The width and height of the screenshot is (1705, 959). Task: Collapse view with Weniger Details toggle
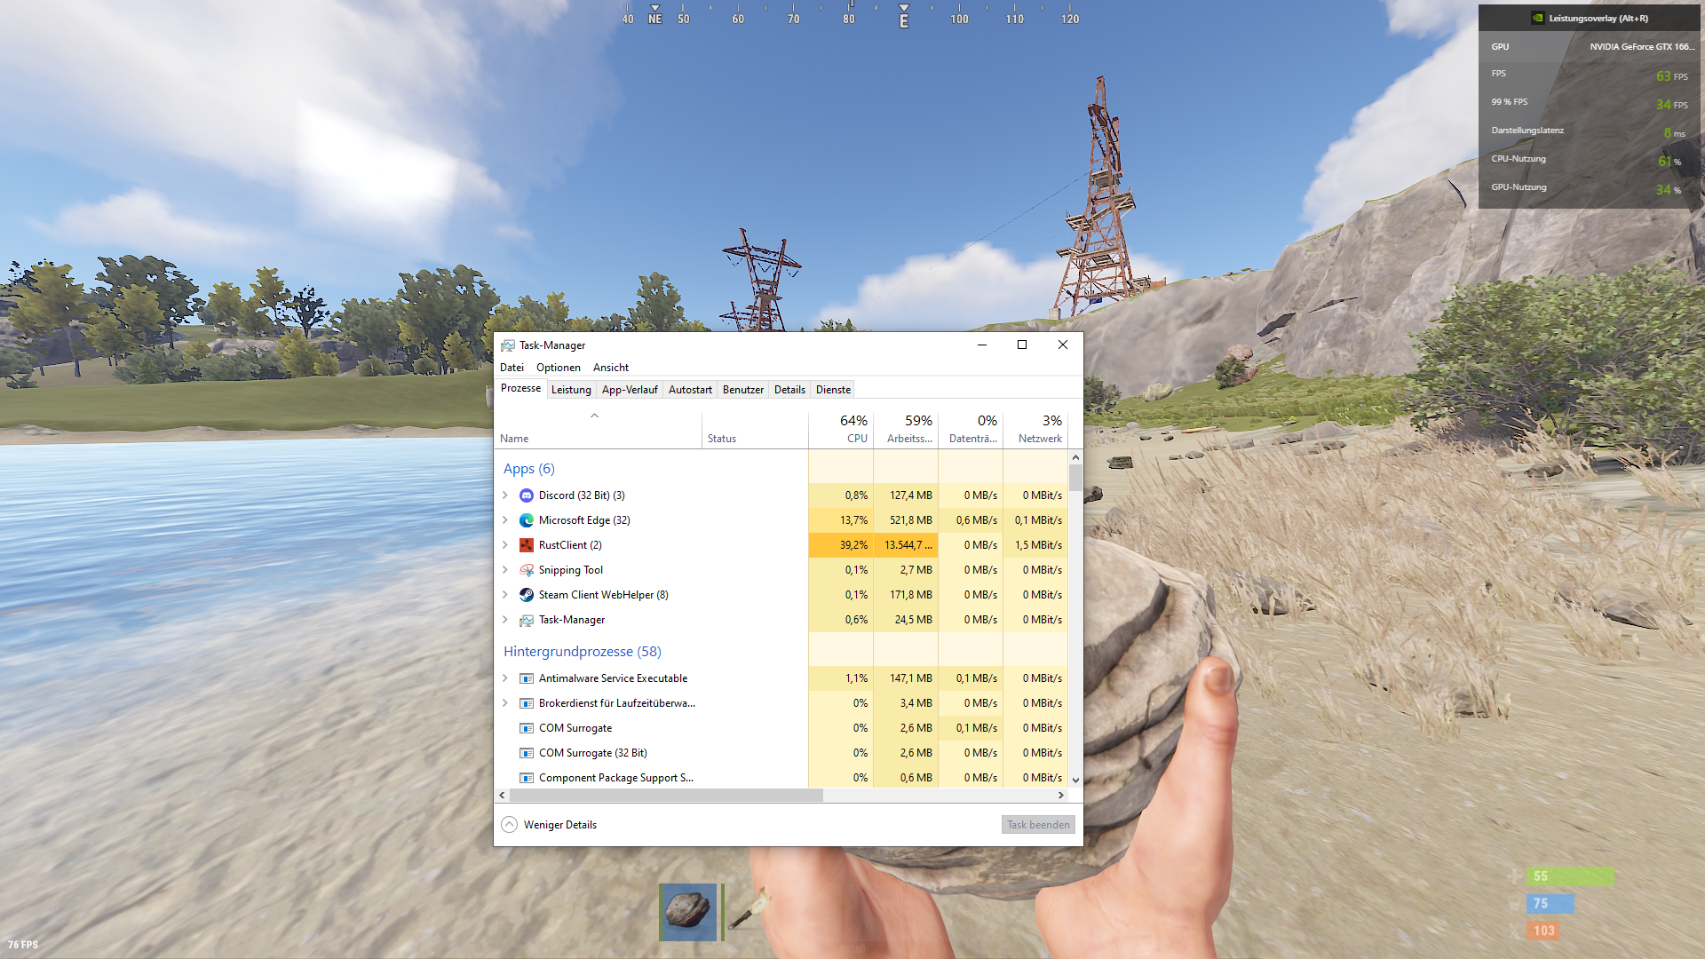(510, 825)
